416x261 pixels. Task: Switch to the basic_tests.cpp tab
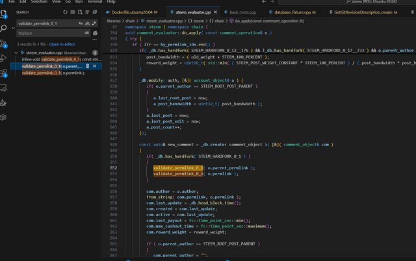[x=242, y=12]
